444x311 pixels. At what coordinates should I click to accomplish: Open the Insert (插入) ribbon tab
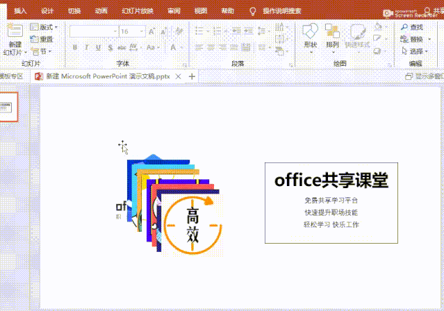click(20, 11)
